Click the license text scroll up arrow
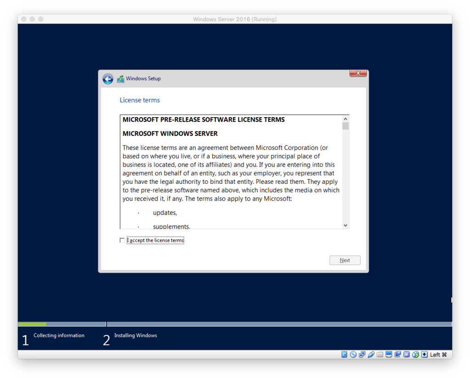The height and width of the screenshot is (380, 470). click(x=345, y=119)
